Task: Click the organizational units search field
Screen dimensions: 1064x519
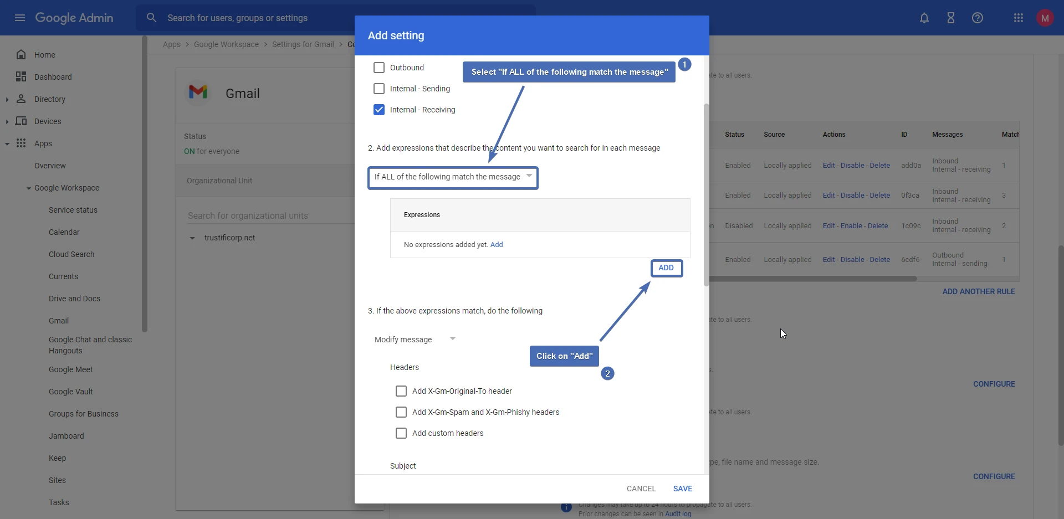Action: [266, 215]
